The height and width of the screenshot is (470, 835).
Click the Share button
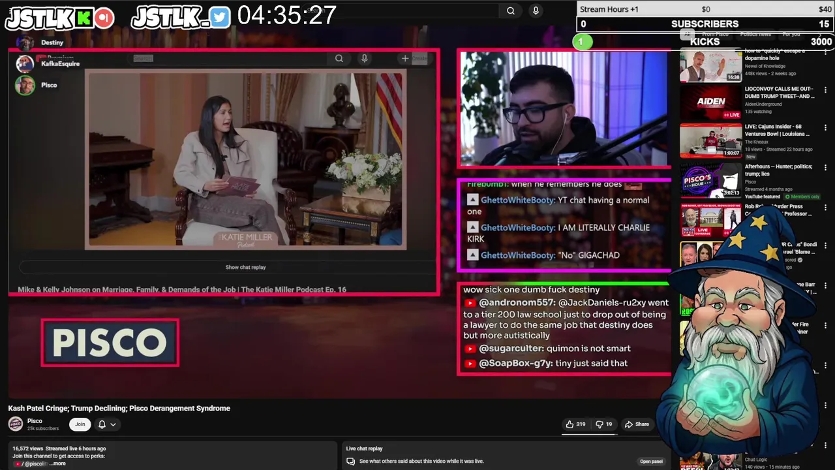point(637,424)
